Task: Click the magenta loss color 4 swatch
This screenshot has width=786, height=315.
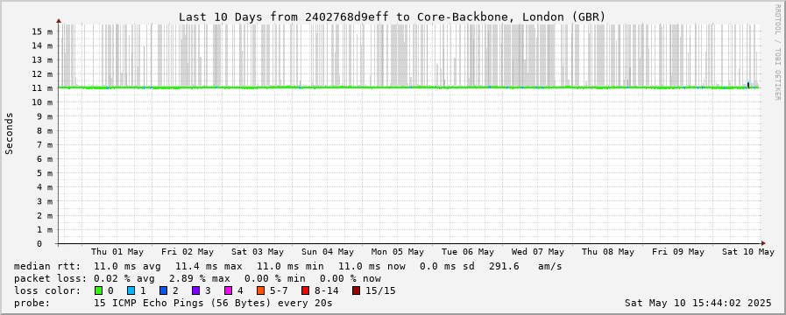Action: pos(228,290)
